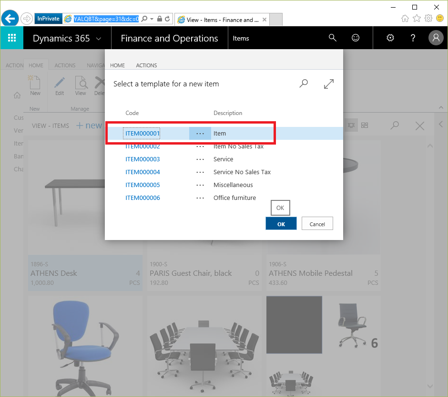Viewport: 448px width, 397px height.
Task: Open the browser Favorites star icon
Action: [x=417, y=19]
